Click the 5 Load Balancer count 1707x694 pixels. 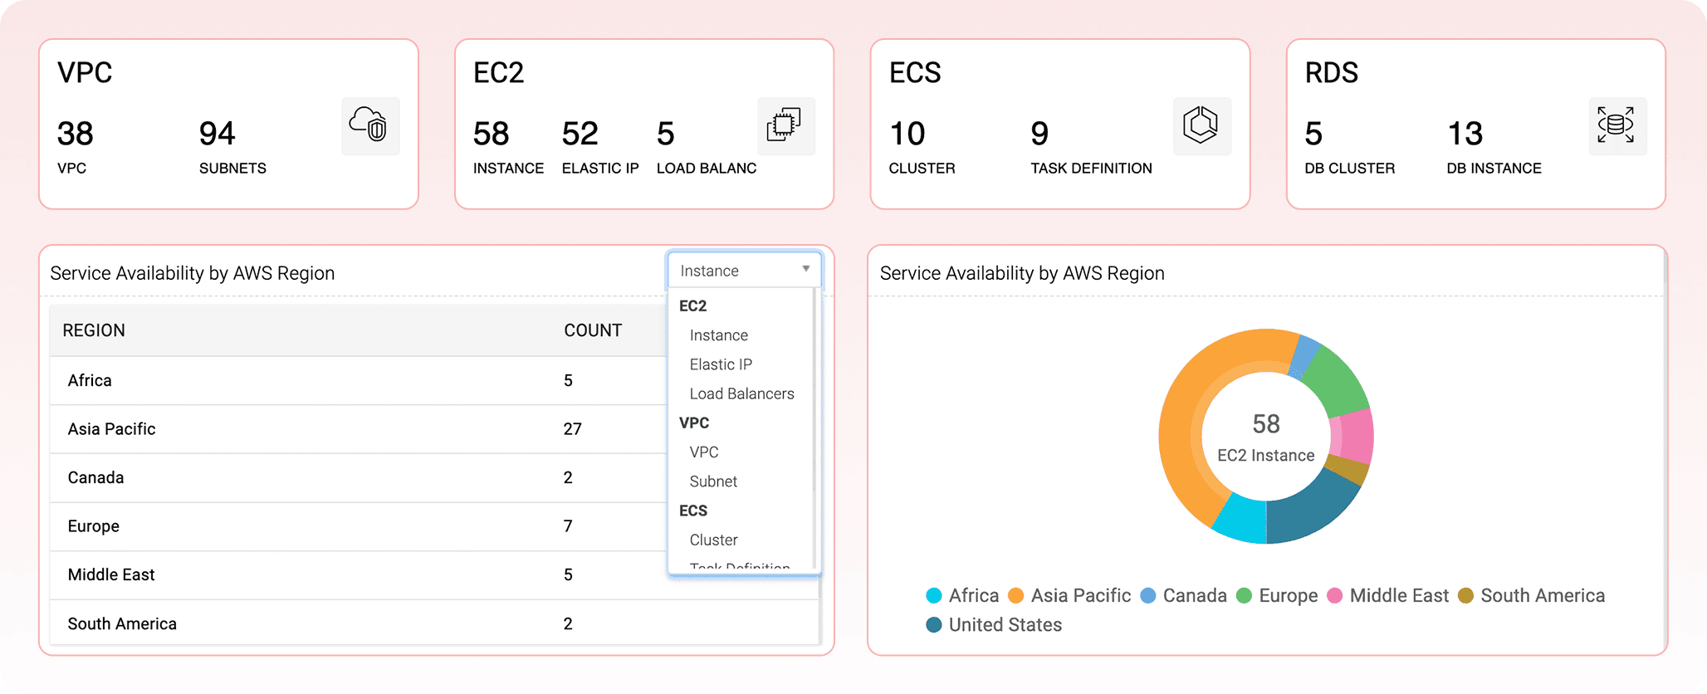666,134
